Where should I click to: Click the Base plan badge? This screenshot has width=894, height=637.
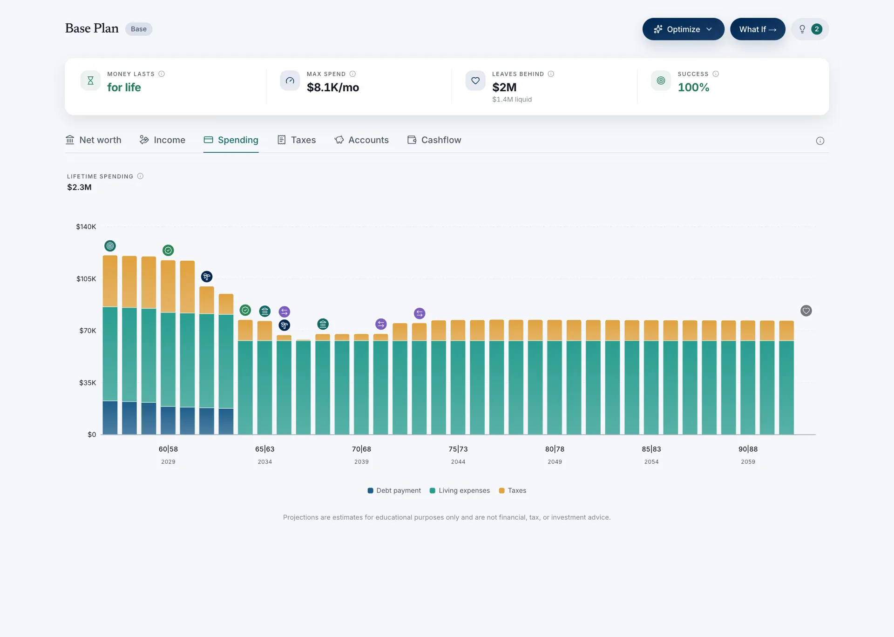(x=139, y=29)
